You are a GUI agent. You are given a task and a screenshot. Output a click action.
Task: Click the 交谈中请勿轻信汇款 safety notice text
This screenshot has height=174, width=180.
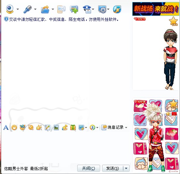[64, 20]
